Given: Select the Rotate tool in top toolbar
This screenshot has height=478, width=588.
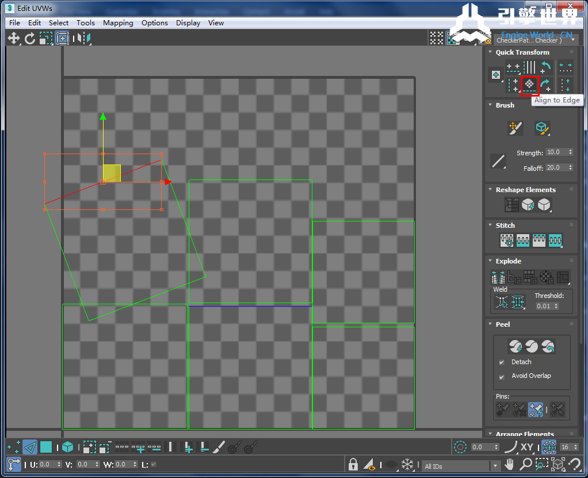Looking at the screenshot, I should 30,39.
